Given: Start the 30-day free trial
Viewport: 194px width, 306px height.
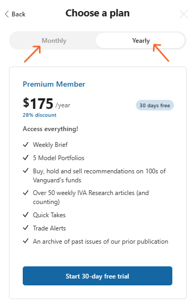Looking at the screenshot, I should coord(97,276).
